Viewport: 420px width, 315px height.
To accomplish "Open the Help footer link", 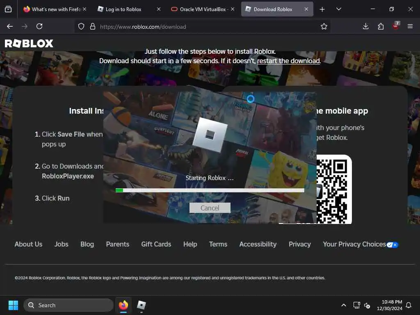I will tap(190, 244).
